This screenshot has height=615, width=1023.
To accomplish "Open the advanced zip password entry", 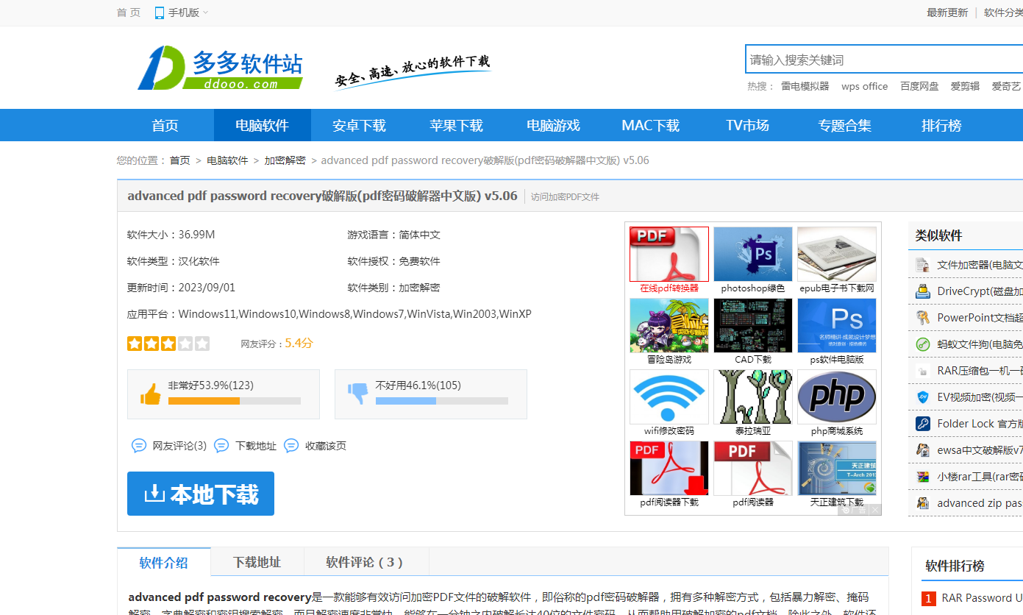I will 980,503.
